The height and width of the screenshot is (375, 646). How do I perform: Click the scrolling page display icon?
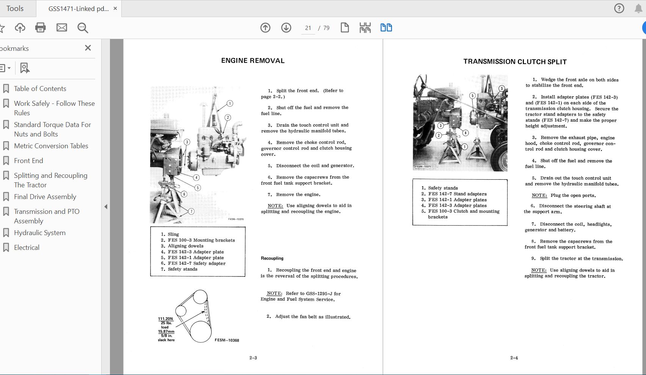pyautogui.click(x=365, y=28)
